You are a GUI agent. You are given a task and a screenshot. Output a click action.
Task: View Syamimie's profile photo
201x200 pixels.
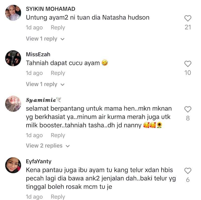(x=13, y=104)
